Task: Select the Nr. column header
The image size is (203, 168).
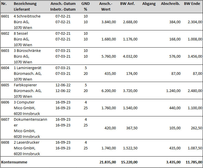Action: 4,4
